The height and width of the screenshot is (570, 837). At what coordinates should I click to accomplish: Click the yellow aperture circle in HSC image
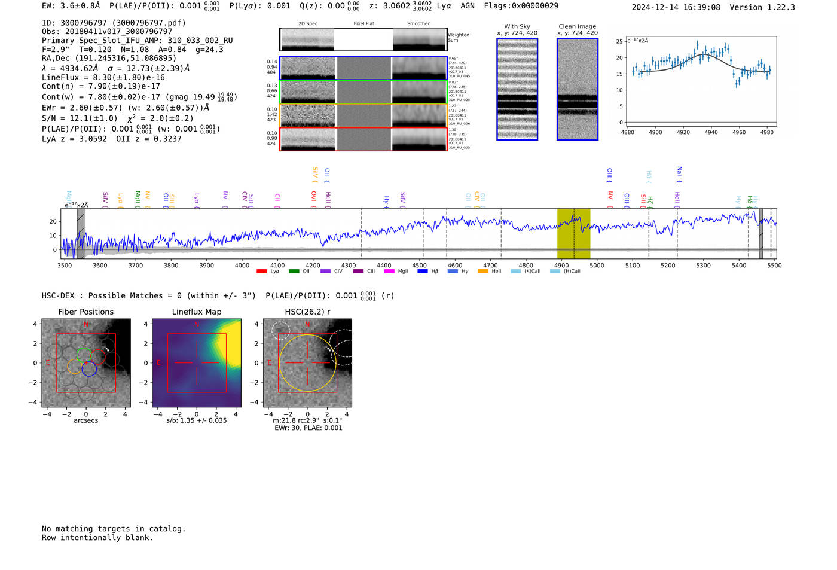tap(307, 363)
